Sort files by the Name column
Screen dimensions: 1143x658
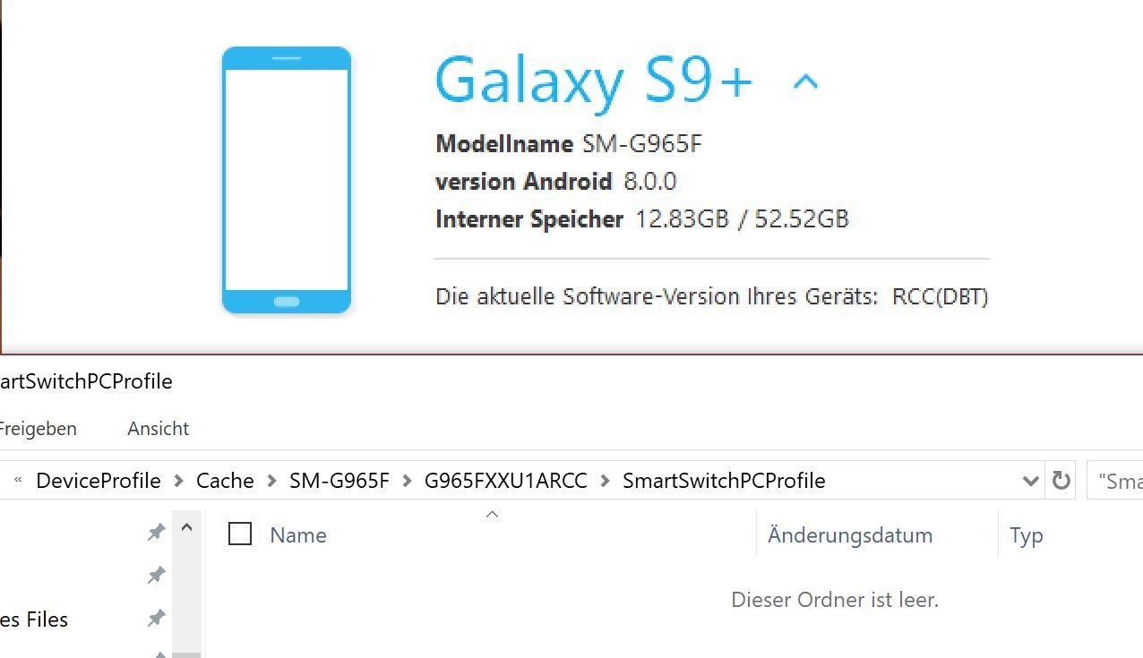tap(298, 534)
